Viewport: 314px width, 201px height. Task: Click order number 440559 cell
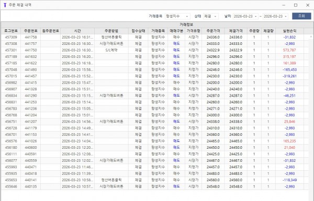[x=31, y=160]
